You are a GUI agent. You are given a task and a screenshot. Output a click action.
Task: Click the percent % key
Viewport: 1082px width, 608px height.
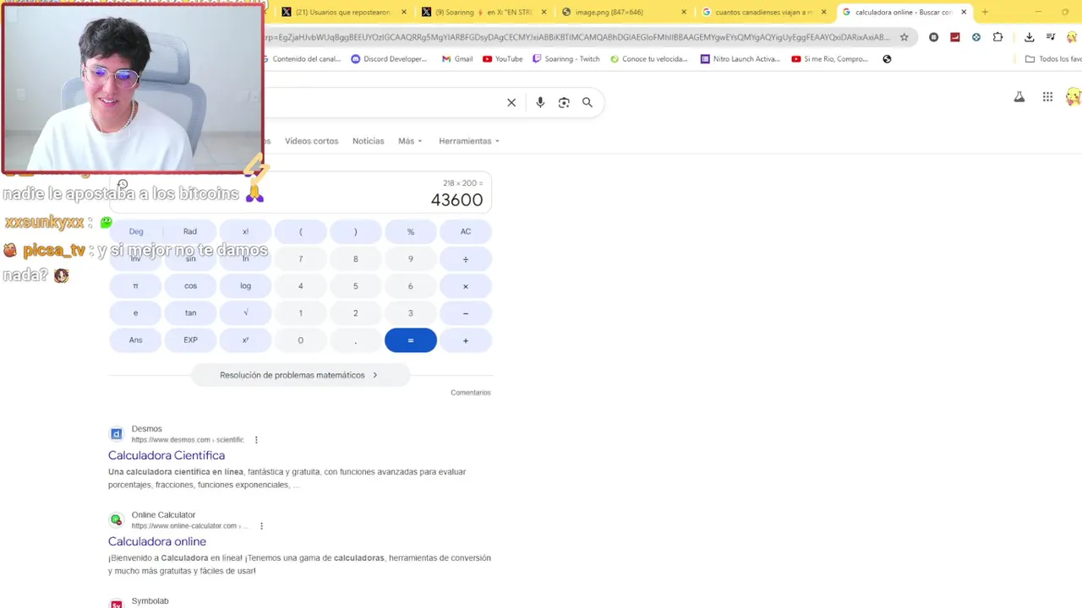click(411, 231)
